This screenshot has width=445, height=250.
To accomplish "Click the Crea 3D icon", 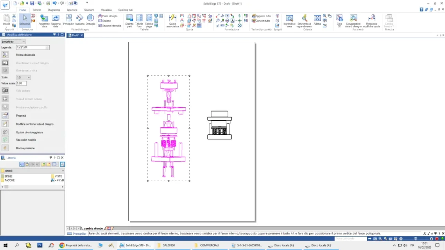I will [339, 21].
